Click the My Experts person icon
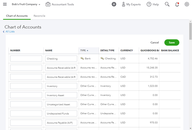This screenshot has height=130, width=192. pyautogui.click(x=123, y=4)
